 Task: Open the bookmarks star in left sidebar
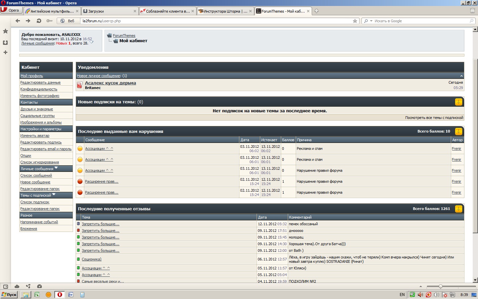(x=5, y=31)
